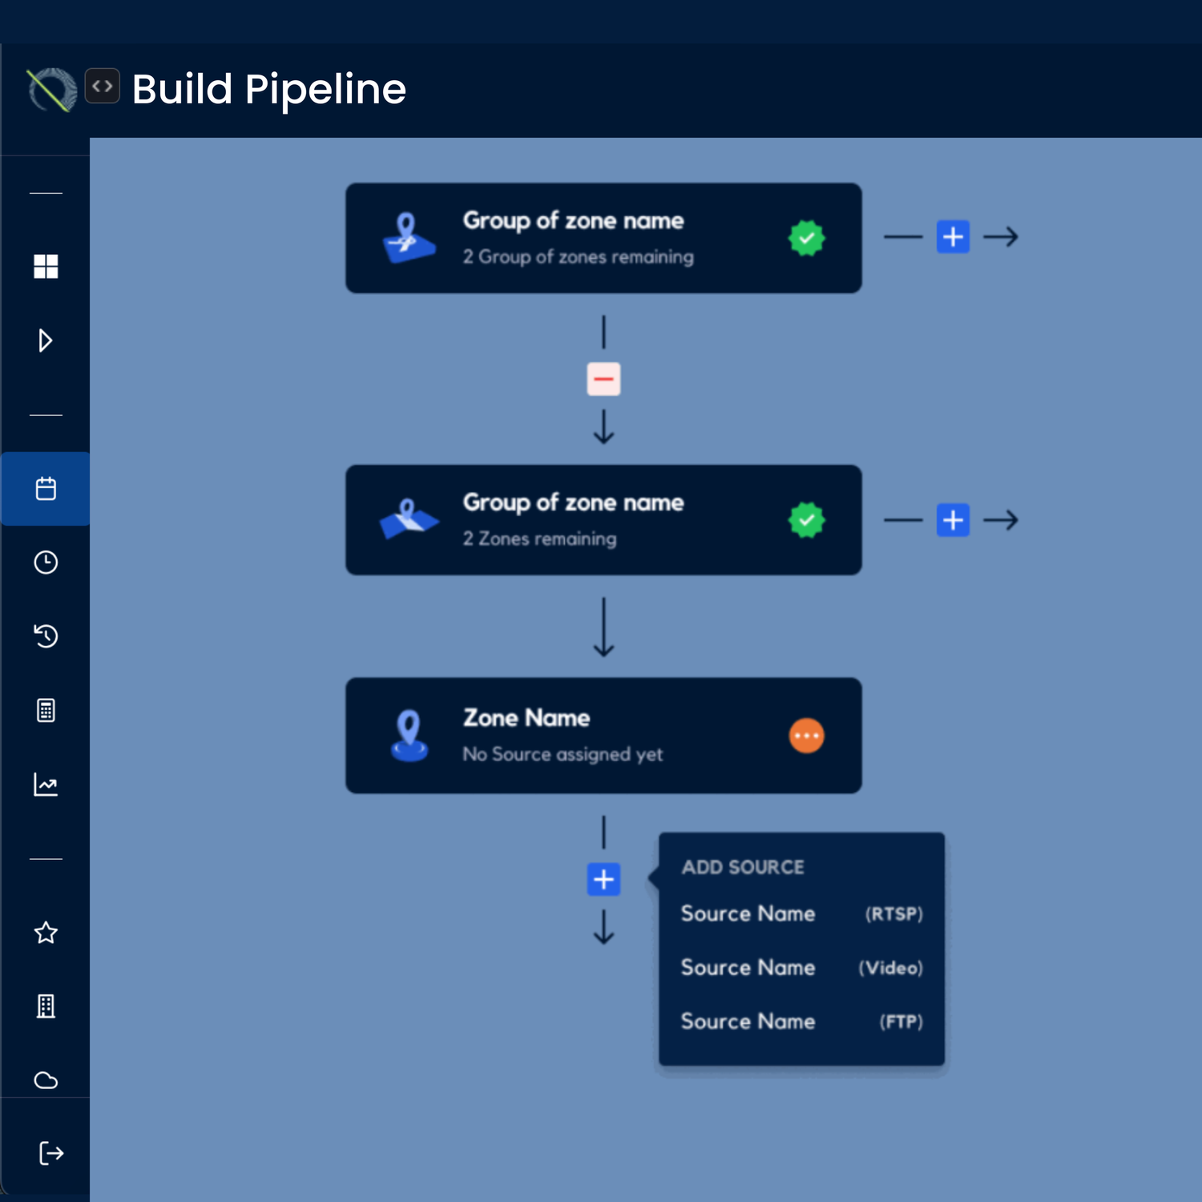The image size is (1202, 1202).
Task: Open the clock icon in sidebar
Action: coord(46,563)
